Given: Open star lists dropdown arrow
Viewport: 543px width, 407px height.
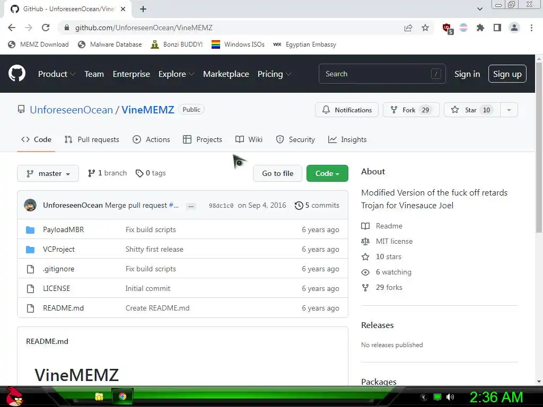Looking at the screenshot, I should (x=509, y=110).
